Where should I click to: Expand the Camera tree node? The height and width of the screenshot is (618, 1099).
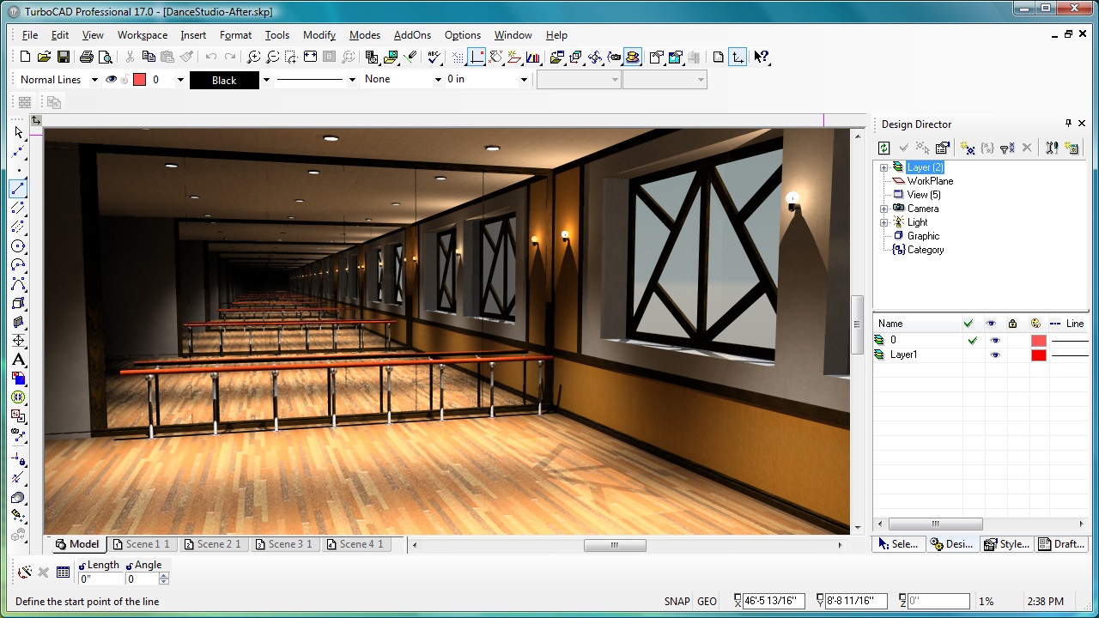click(x=883, y=209)
